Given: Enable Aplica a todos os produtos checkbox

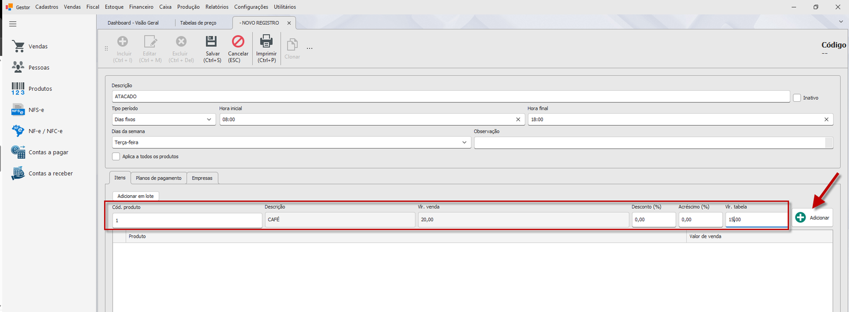Looking at the screenshot, I should coord(116,157).
